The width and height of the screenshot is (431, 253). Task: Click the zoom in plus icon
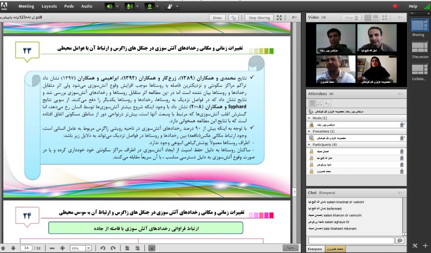coord(62,248)
